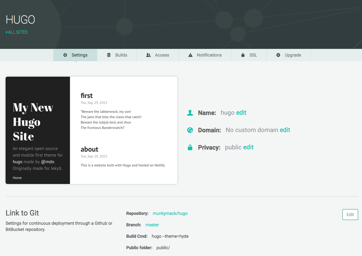Viewport: 362px width, 256px height.
Task: Click the back arrow beside ALL SITES
Action: [x=6, y=32]
